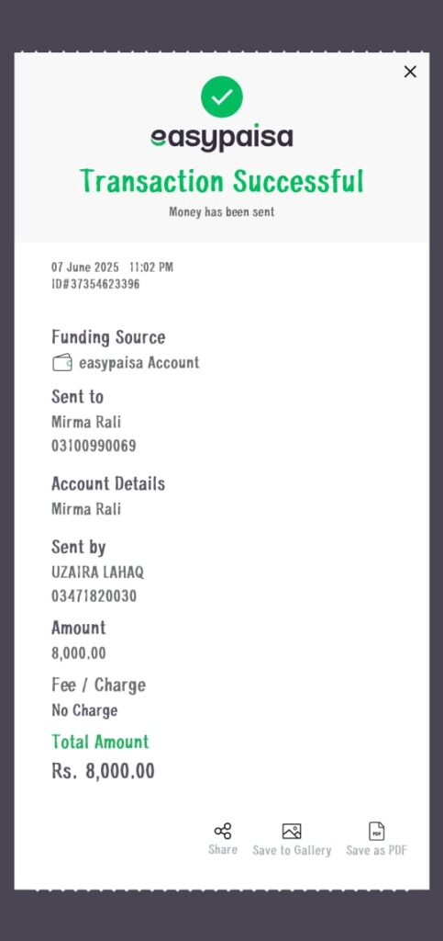
Task: Click the date 07 June 2025
Action: [x=85, y=267]
